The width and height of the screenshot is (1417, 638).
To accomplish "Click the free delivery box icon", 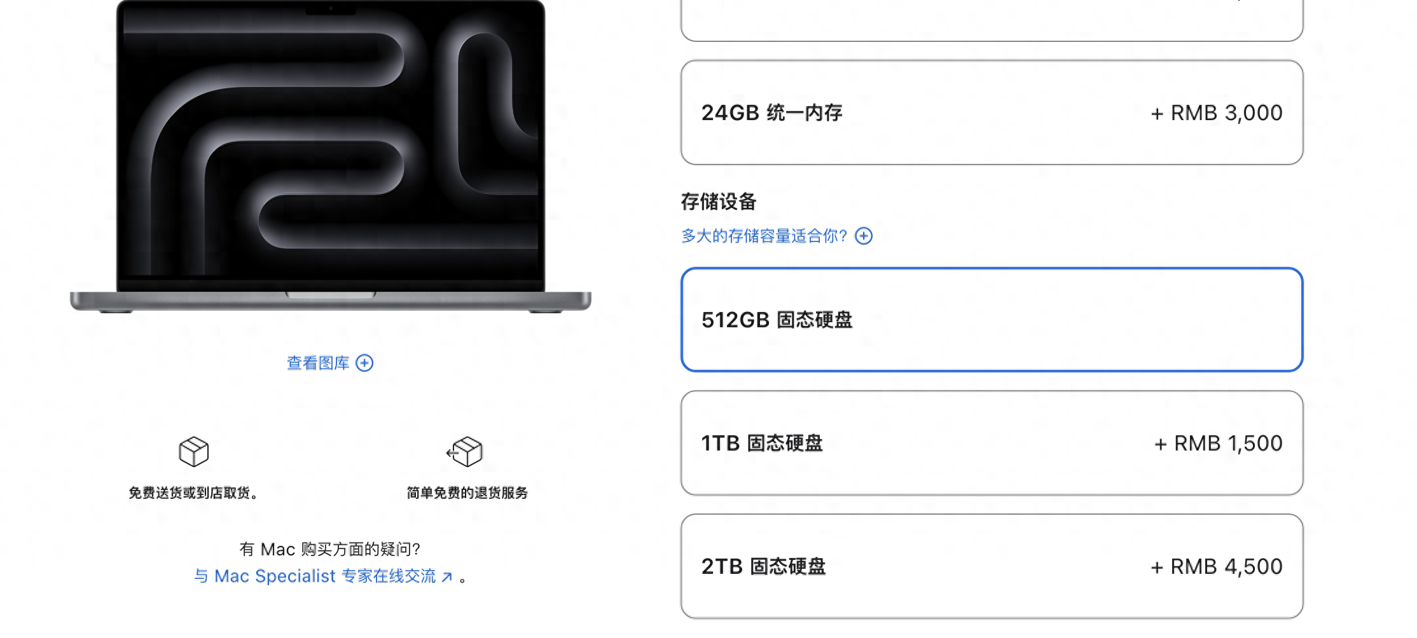I will point(194,452).
